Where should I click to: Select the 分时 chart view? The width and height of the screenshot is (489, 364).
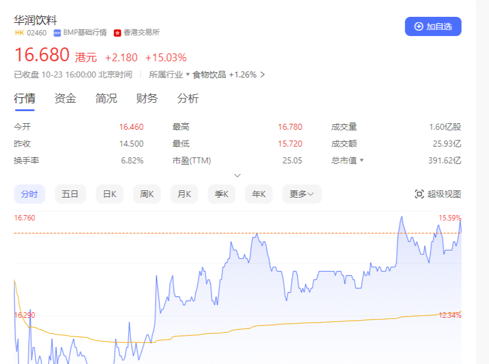pos(29,194)
